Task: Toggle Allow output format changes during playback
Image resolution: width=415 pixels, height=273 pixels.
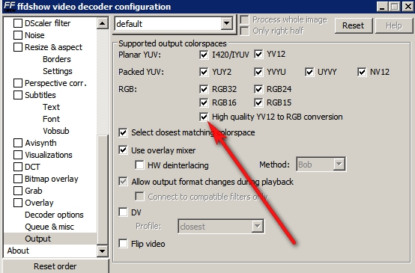Action: pos(123,182)
